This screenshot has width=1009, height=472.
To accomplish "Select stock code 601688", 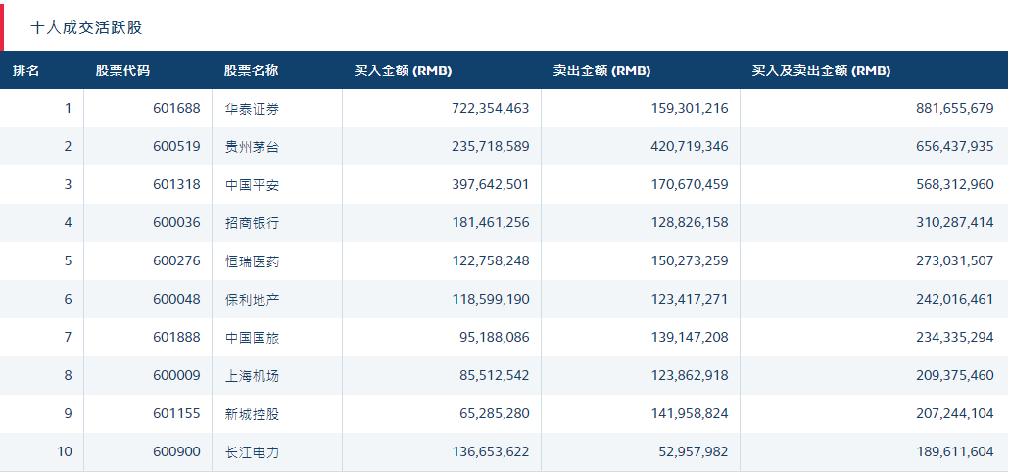I will tap(177, 108).
